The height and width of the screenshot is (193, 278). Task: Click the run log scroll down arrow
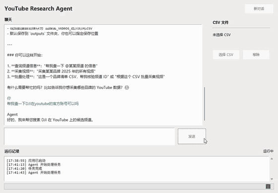point(272,179)
